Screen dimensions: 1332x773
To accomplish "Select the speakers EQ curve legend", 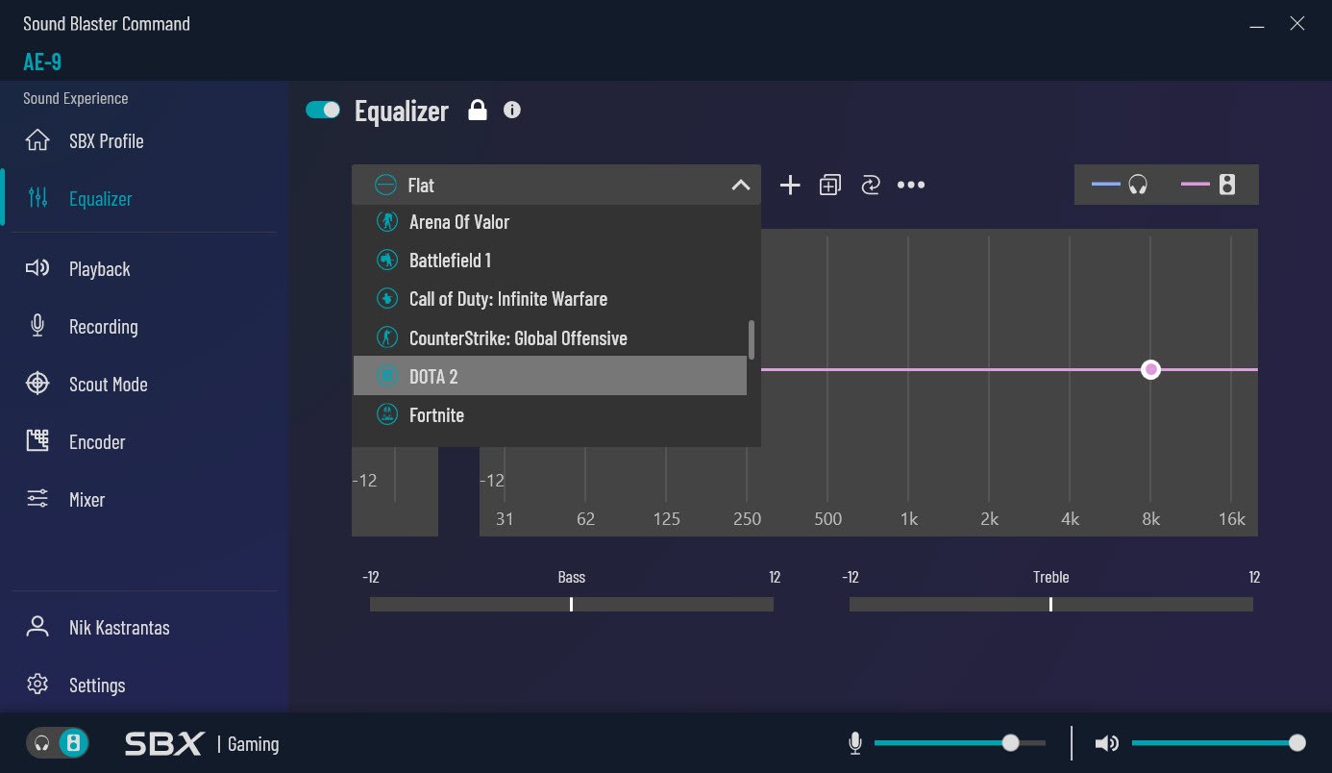I will (1208, 185).
